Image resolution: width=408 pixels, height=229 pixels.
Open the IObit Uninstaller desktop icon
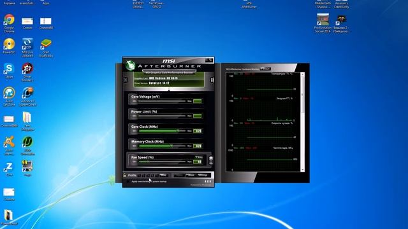[27, 146]
